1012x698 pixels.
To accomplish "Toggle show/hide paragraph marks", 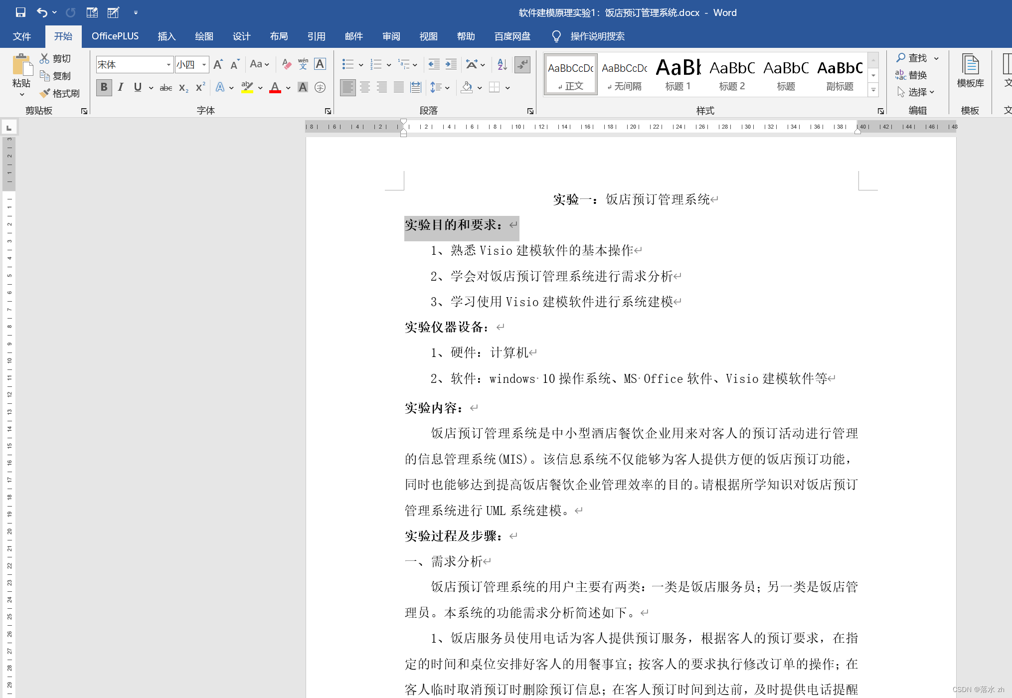I will (x=522, y=64).
